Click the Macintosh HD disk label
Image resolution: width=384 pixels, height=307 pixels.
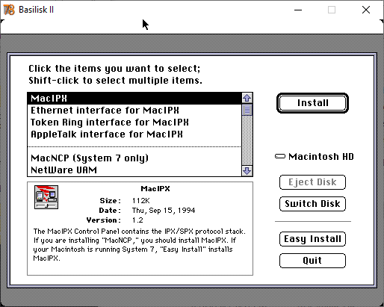point(321,157)
